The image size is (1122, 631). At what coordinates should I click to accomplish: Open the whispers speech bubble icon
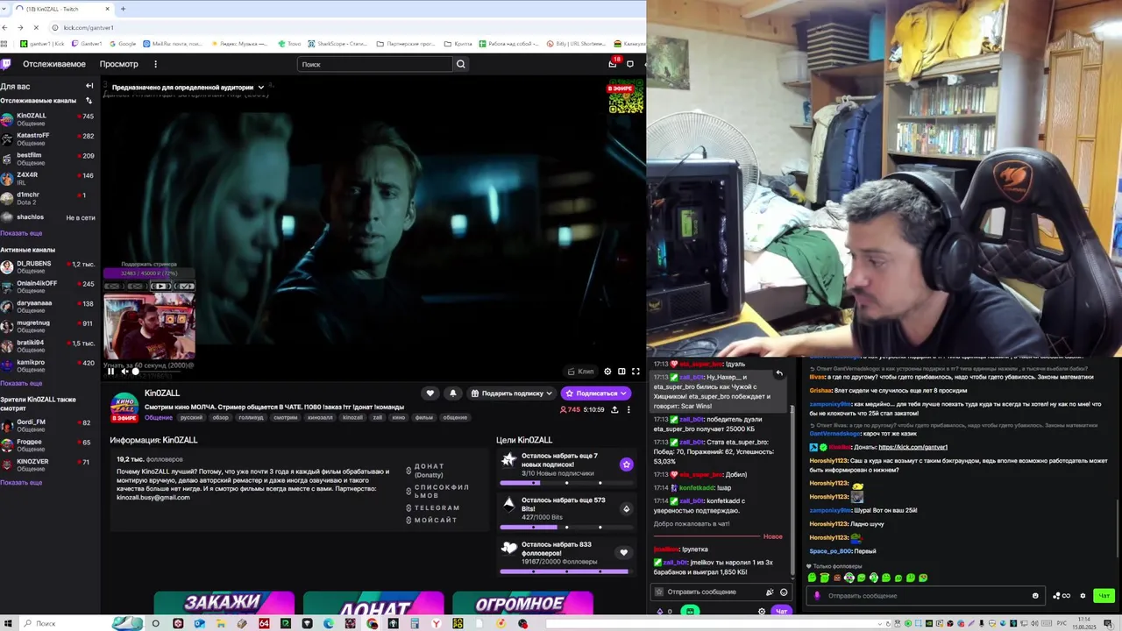pos(629,64)
